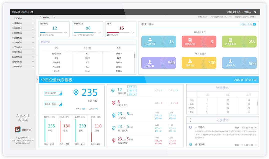
Task: Click the icon beside 审批系统
Action: click(13, 28)
